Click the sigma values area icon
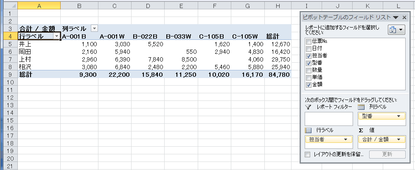This screenshot has height=170, width=415. (361, 130)
